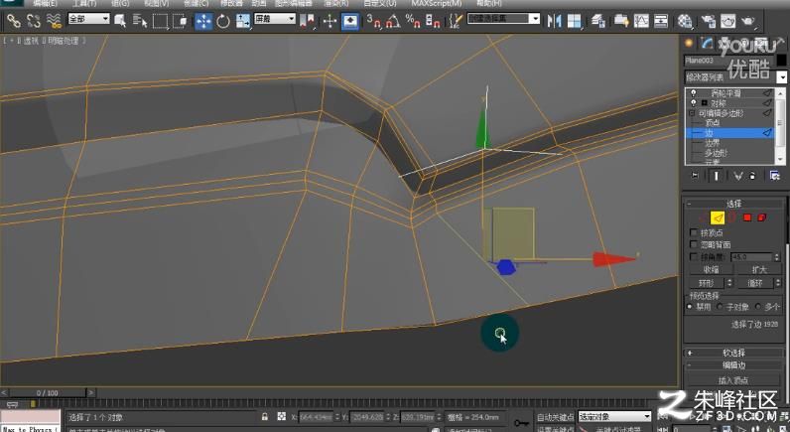The image size is (790, 432).
Task: Open the 修改器 menu
Action: click(x=231, y=4)
